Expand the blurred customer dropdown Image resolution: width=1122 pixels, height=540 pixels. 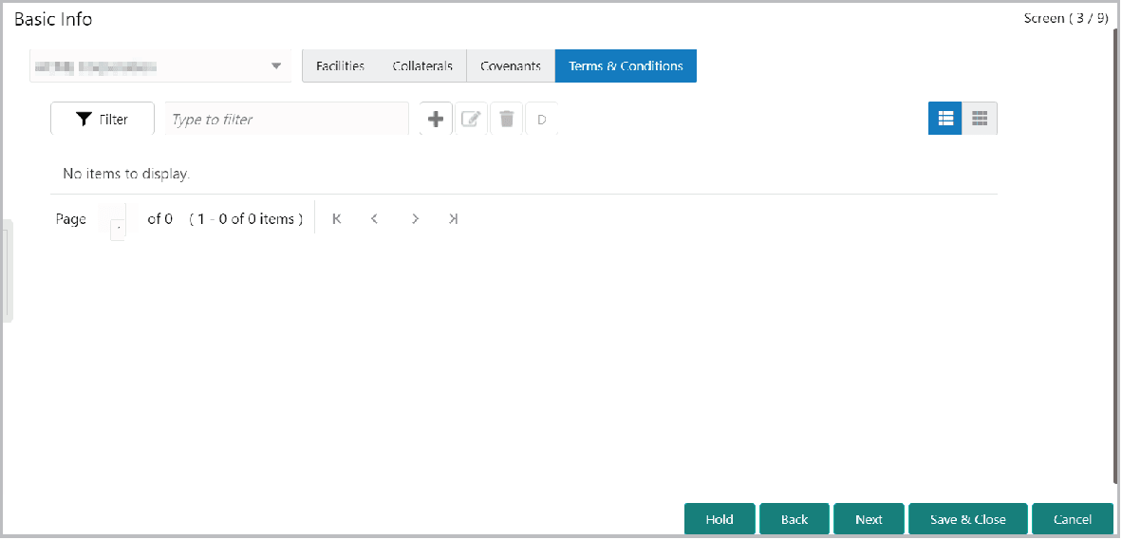pyautogui.click(x=160, y=66)
